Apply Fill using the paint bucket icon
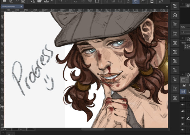190x135 pixels. point(90,1)
